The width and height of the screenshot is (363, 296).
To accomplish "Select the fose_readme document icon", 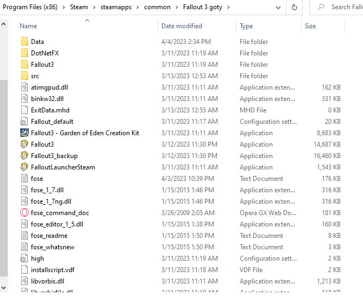I will pos(24,235).
